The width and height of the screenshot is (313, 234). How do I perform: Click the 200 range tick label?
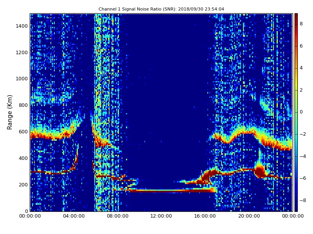23,184
